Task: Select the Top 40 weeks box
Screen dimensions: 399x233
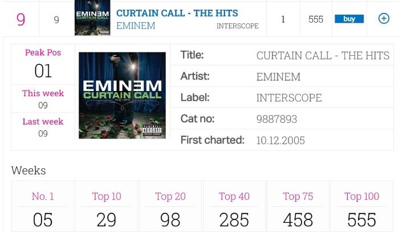Action: 234,206
